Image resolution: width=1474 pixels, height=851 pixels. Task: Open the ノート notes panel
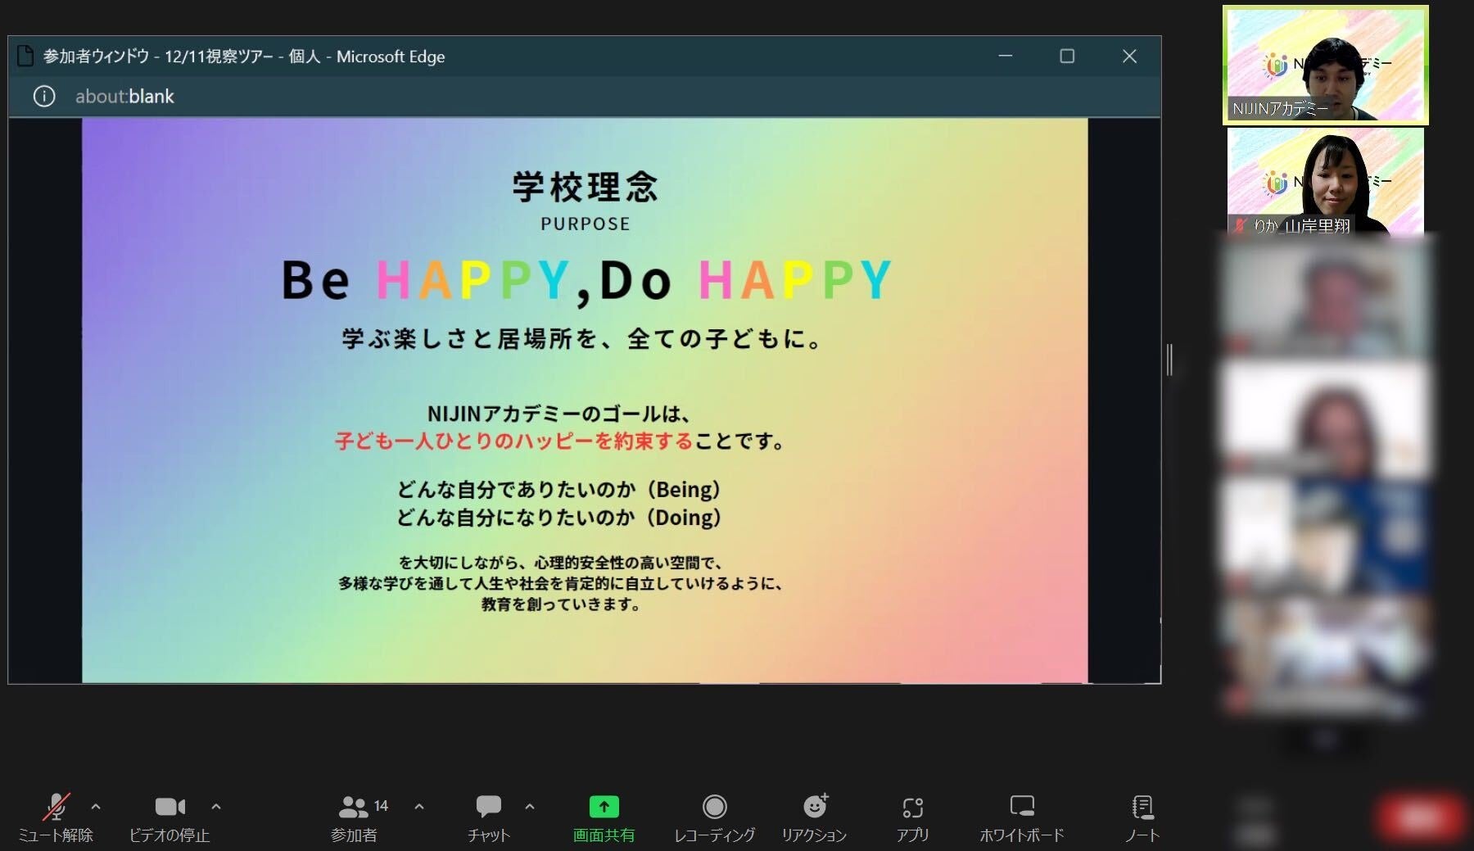(1142, 817)
